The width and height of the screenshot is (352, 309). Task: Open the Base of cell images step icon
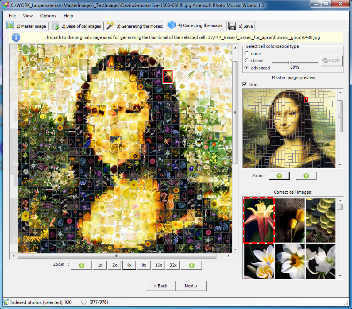click(54, 25)
